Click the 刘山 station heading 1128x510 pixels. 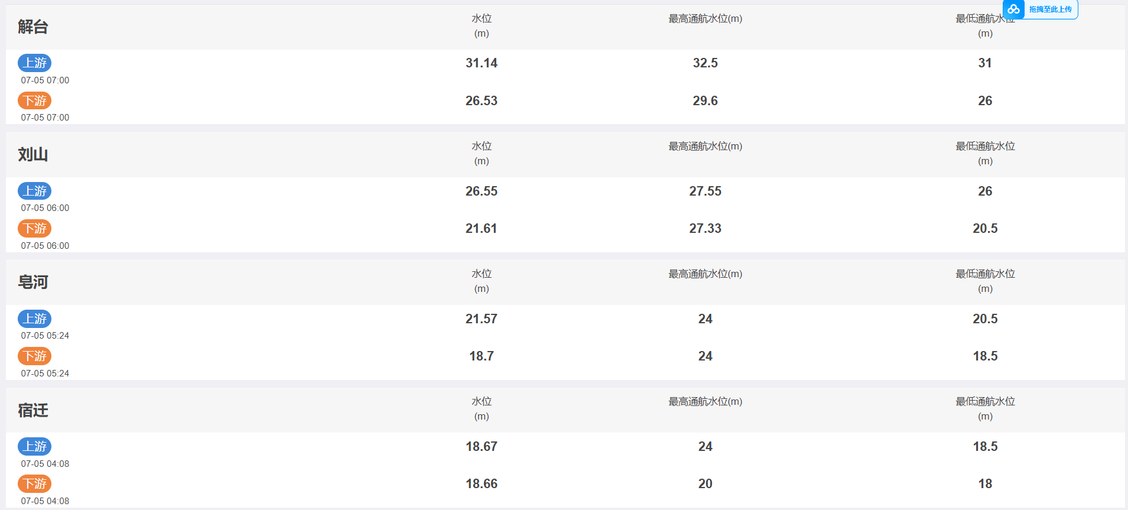tap(33, 154)
